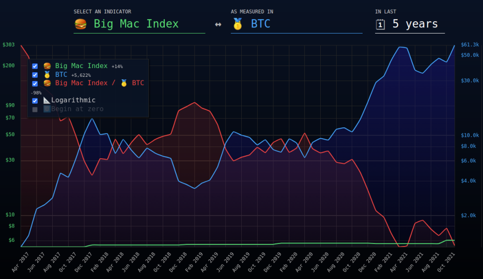Click the green Big Mac Index legend label

(81, 66)
